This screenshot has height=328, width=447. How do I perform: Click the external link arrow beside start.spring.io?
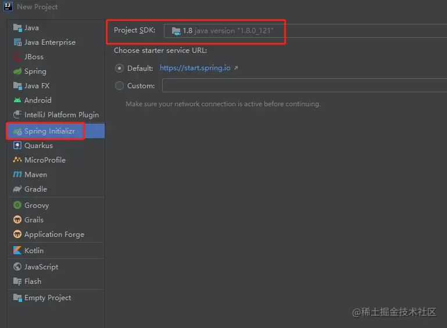click(x=236, y=68)
